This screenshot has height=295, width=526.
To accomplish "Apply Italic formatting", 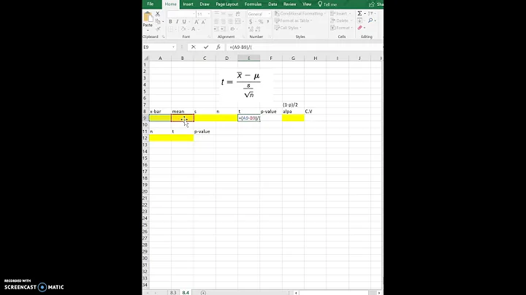I will (x=177, y=21).
